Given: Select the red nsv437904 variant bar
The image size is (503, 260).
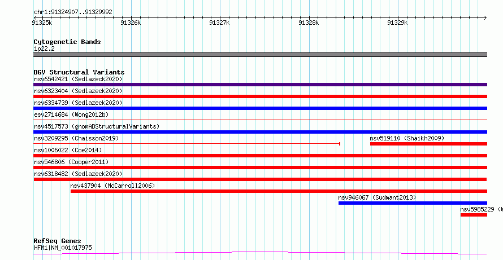Looking at the screenshot, I should (279, 191).
